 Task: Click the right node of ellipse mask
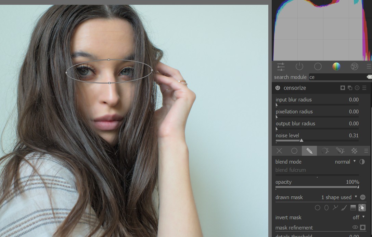coord(152,70)
